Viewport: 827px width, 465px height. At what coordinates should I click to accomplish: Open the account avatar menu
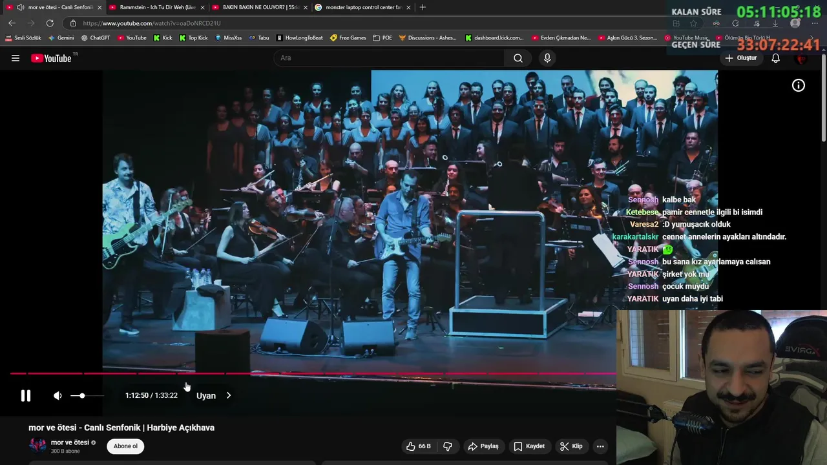tap(802, 58)
